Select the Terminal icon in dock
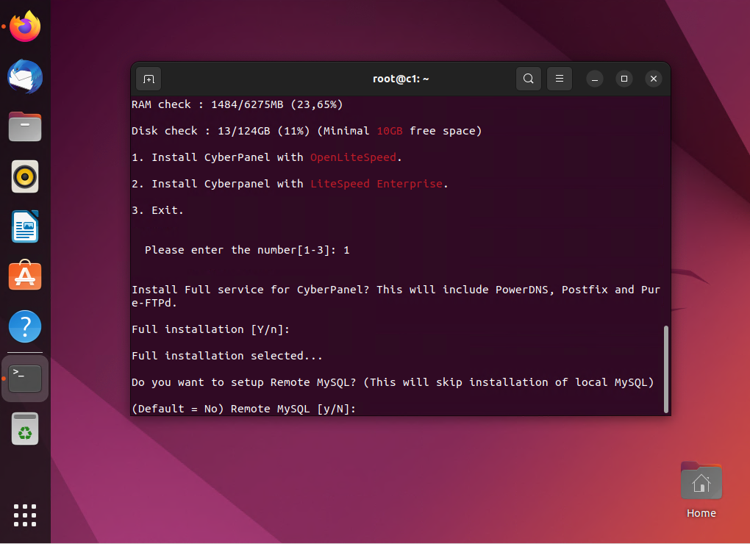The image size is (750, 544). [25, 379]
